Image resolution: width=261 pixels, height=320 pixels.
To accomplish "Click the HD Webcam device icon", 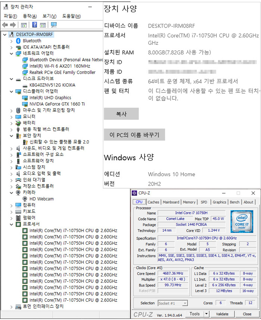I will click(25, 199).
